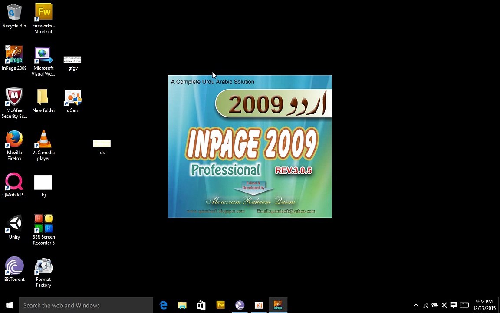Click the volume icon in the system tray
Image resolution: width=500 pixels, height=313 pixels.
[444, 305]
